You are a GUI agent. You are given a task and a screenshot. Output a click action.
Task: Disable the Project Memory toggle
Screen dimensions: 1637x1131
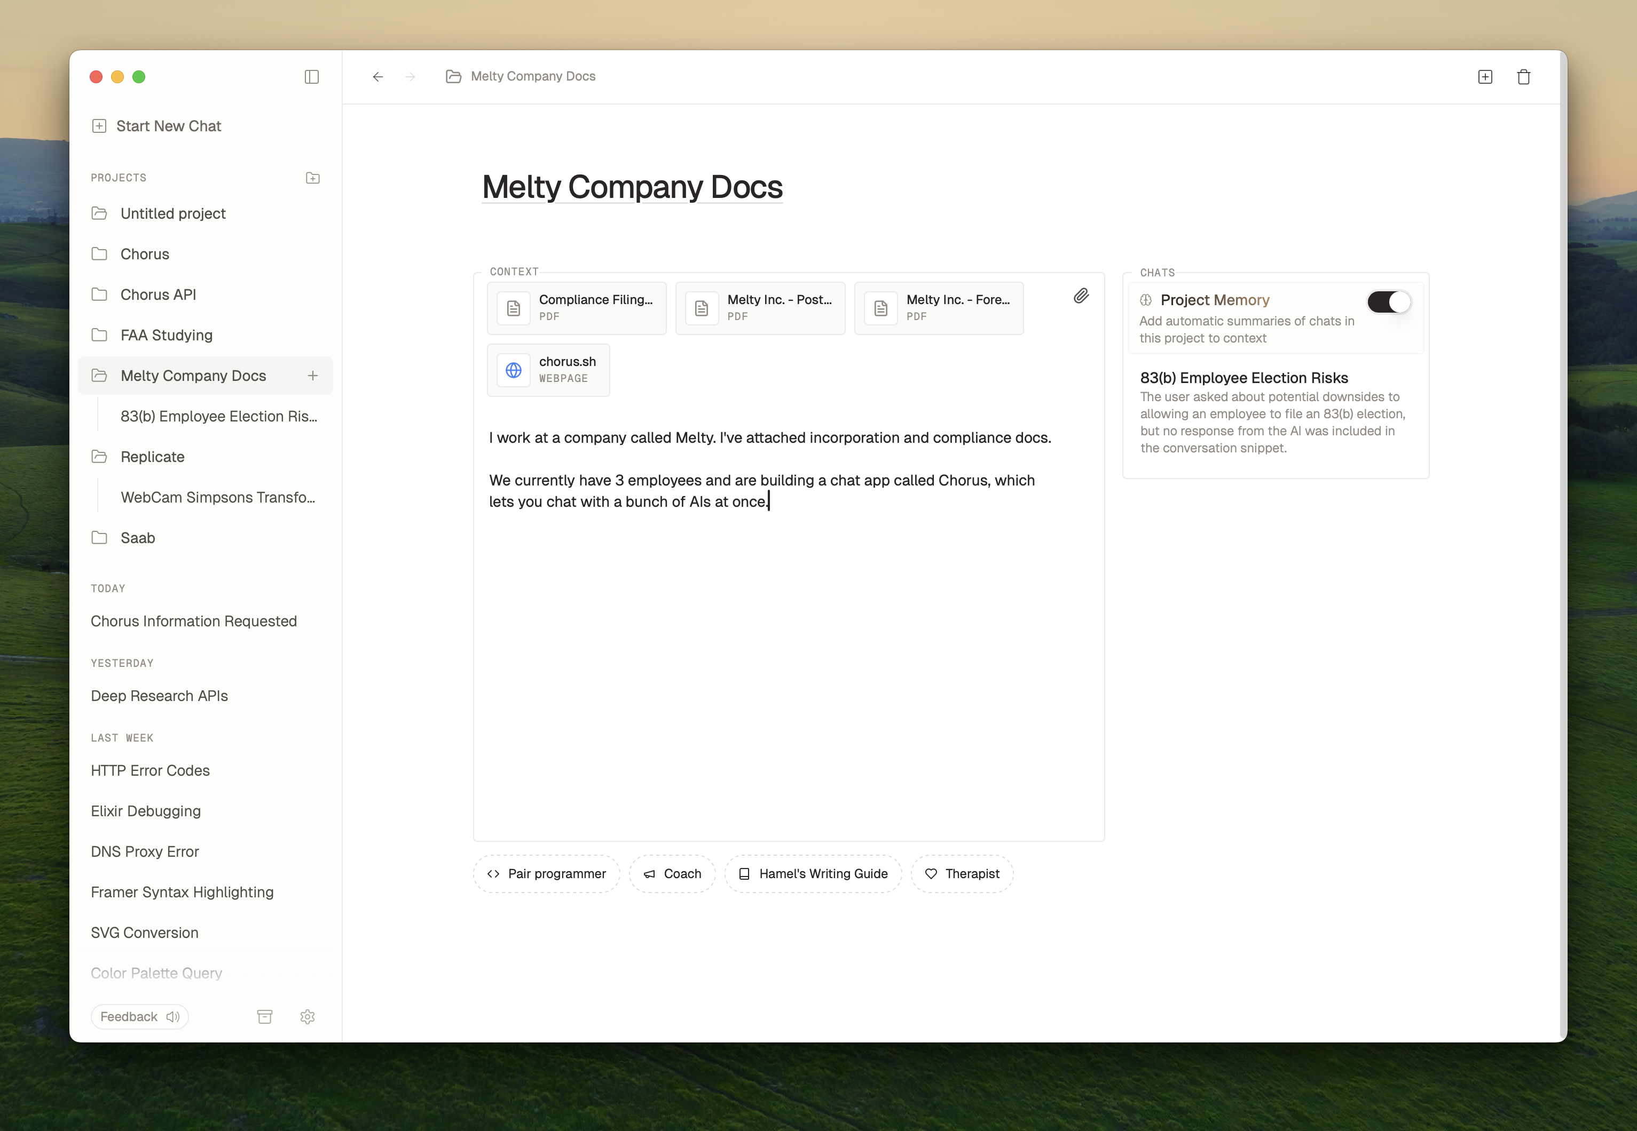(x=1389, y=302)
